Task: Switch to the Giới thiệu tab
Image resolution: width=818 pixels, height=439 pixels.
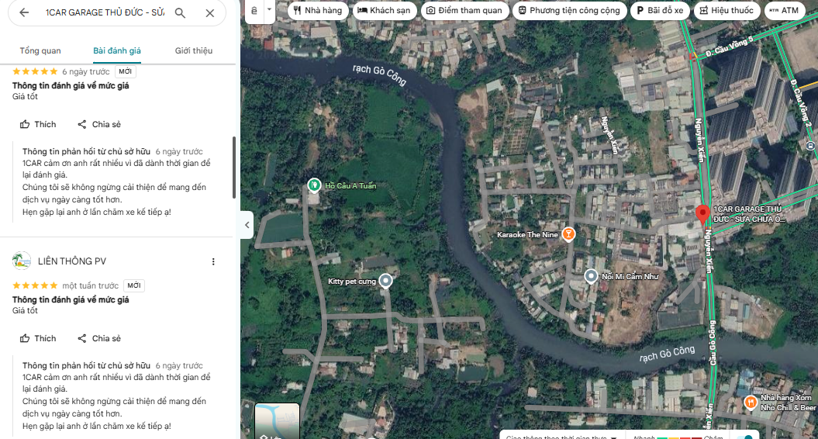Action: 194,50
